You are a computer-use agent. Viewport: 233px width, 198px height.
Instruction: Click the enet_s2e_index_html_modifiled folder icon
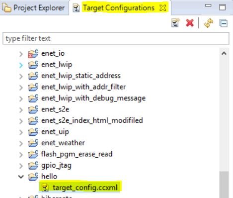tap(33, 121)
